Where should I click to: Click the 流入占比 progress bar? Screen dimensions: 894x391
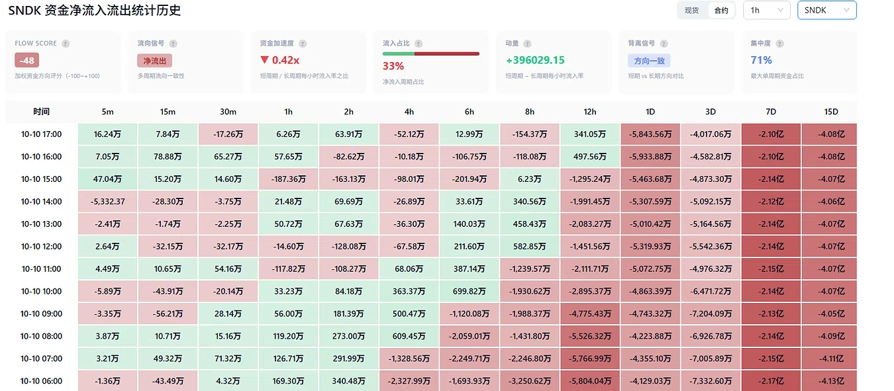coord(431,54)
